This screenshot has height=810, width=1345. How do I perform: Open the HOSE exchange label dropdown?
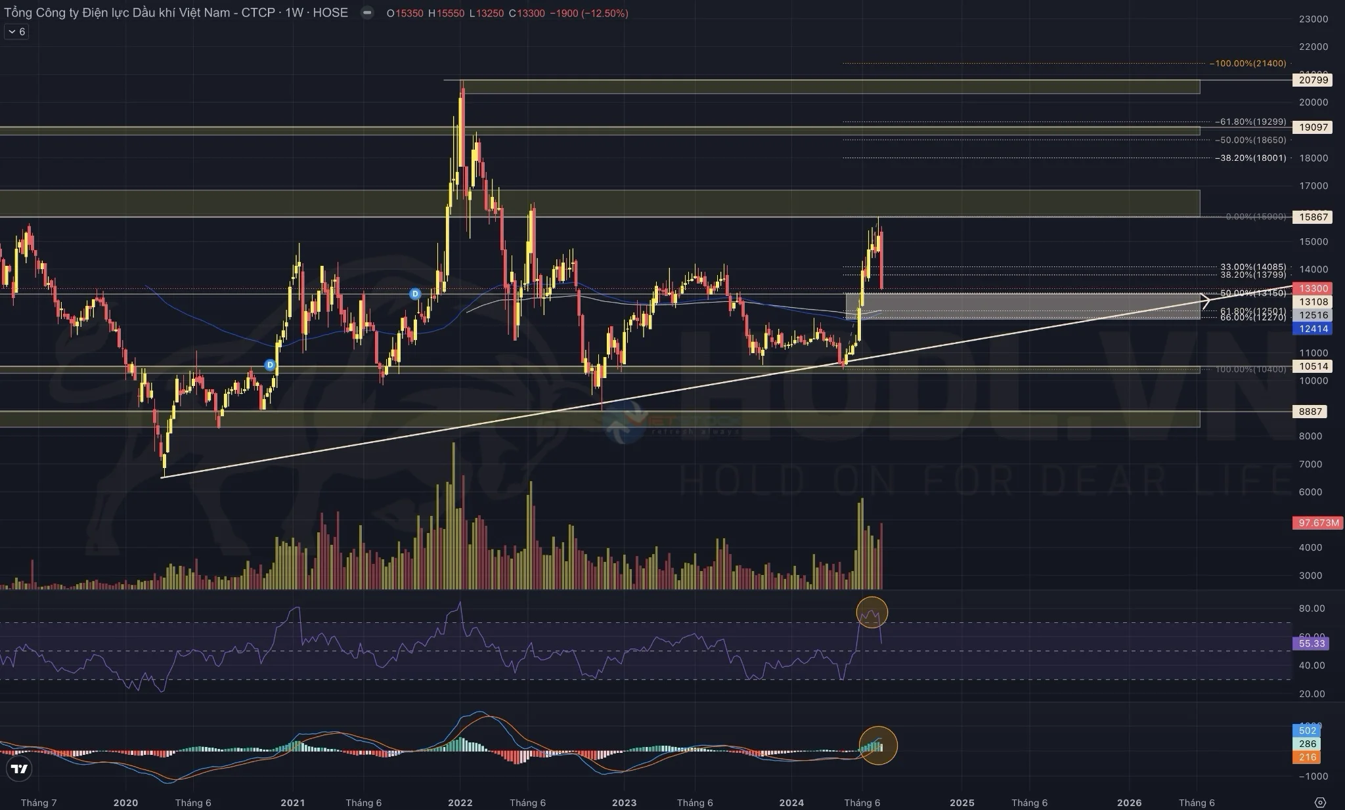(x=329, y=12)
